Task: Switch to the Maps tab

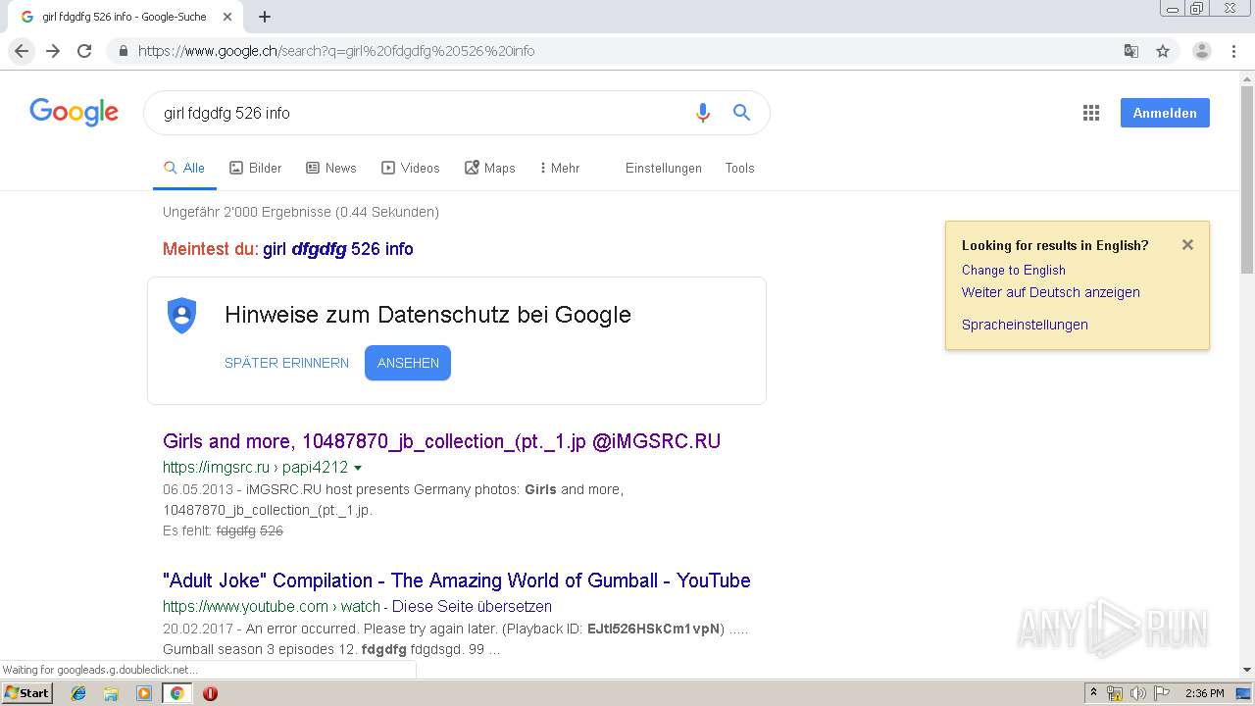Action: 489,168
